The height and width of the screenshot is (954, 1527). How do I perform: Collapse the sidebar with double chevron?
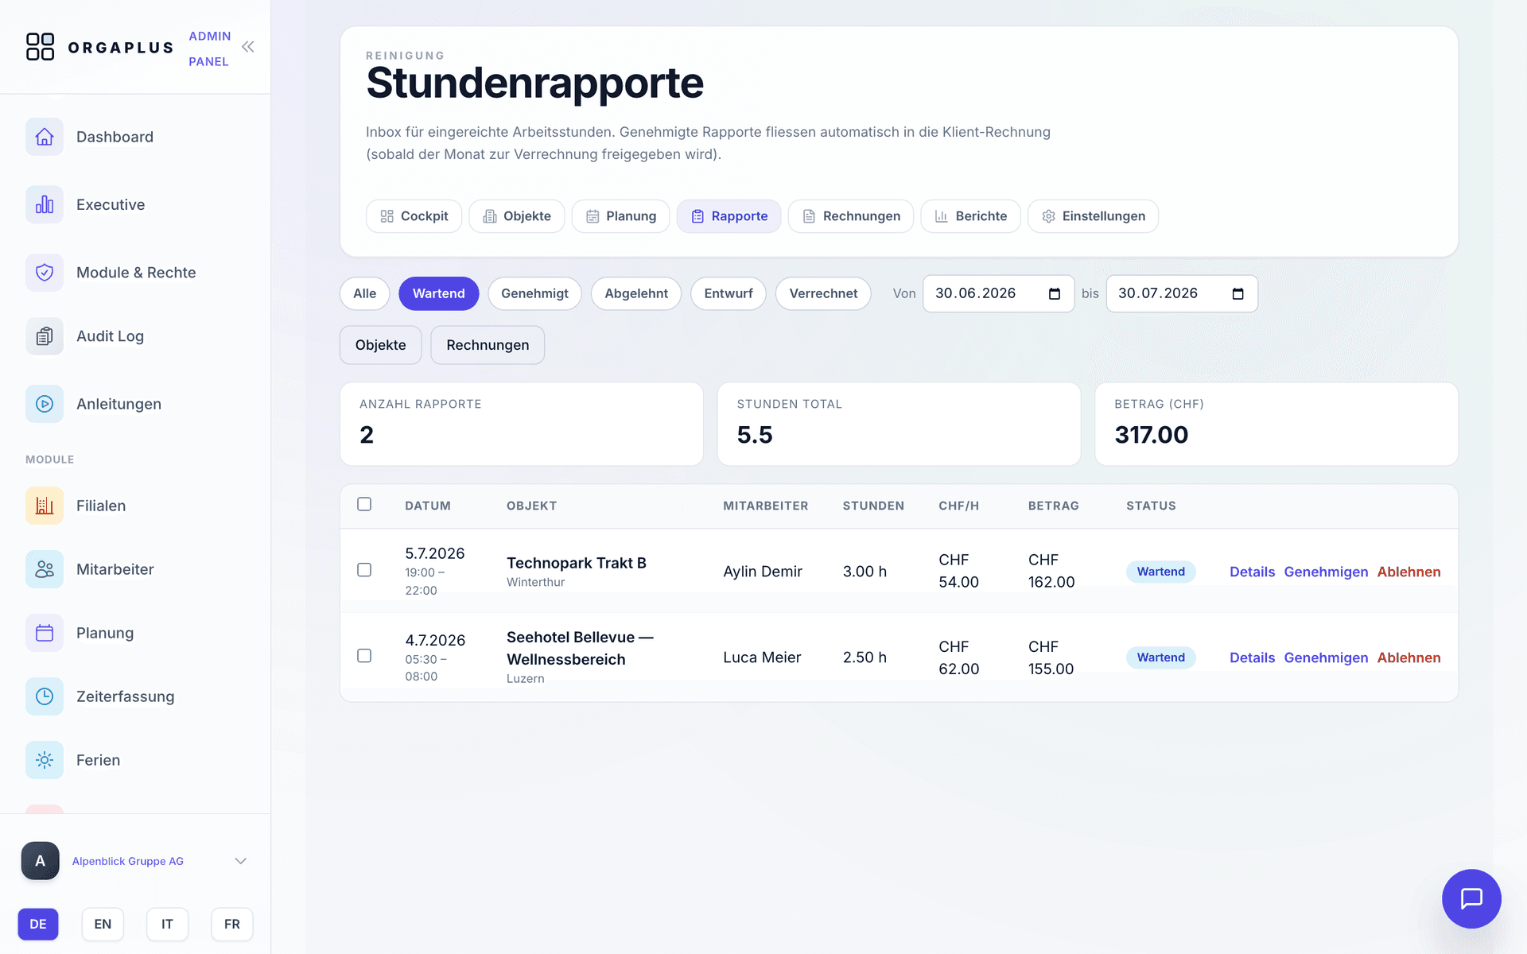tap(248, 47)
